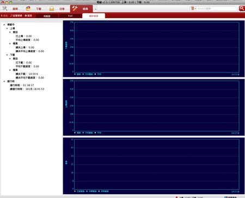Collapse the top-level transfer tree node

(4, 25)
